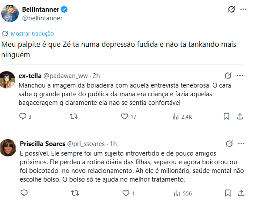View analytics of ex-tella's comment
The image size is (262, 208).
coord(176,116)
